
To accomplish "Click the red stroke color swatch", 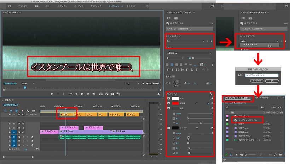I will click(x=175, y=103).
